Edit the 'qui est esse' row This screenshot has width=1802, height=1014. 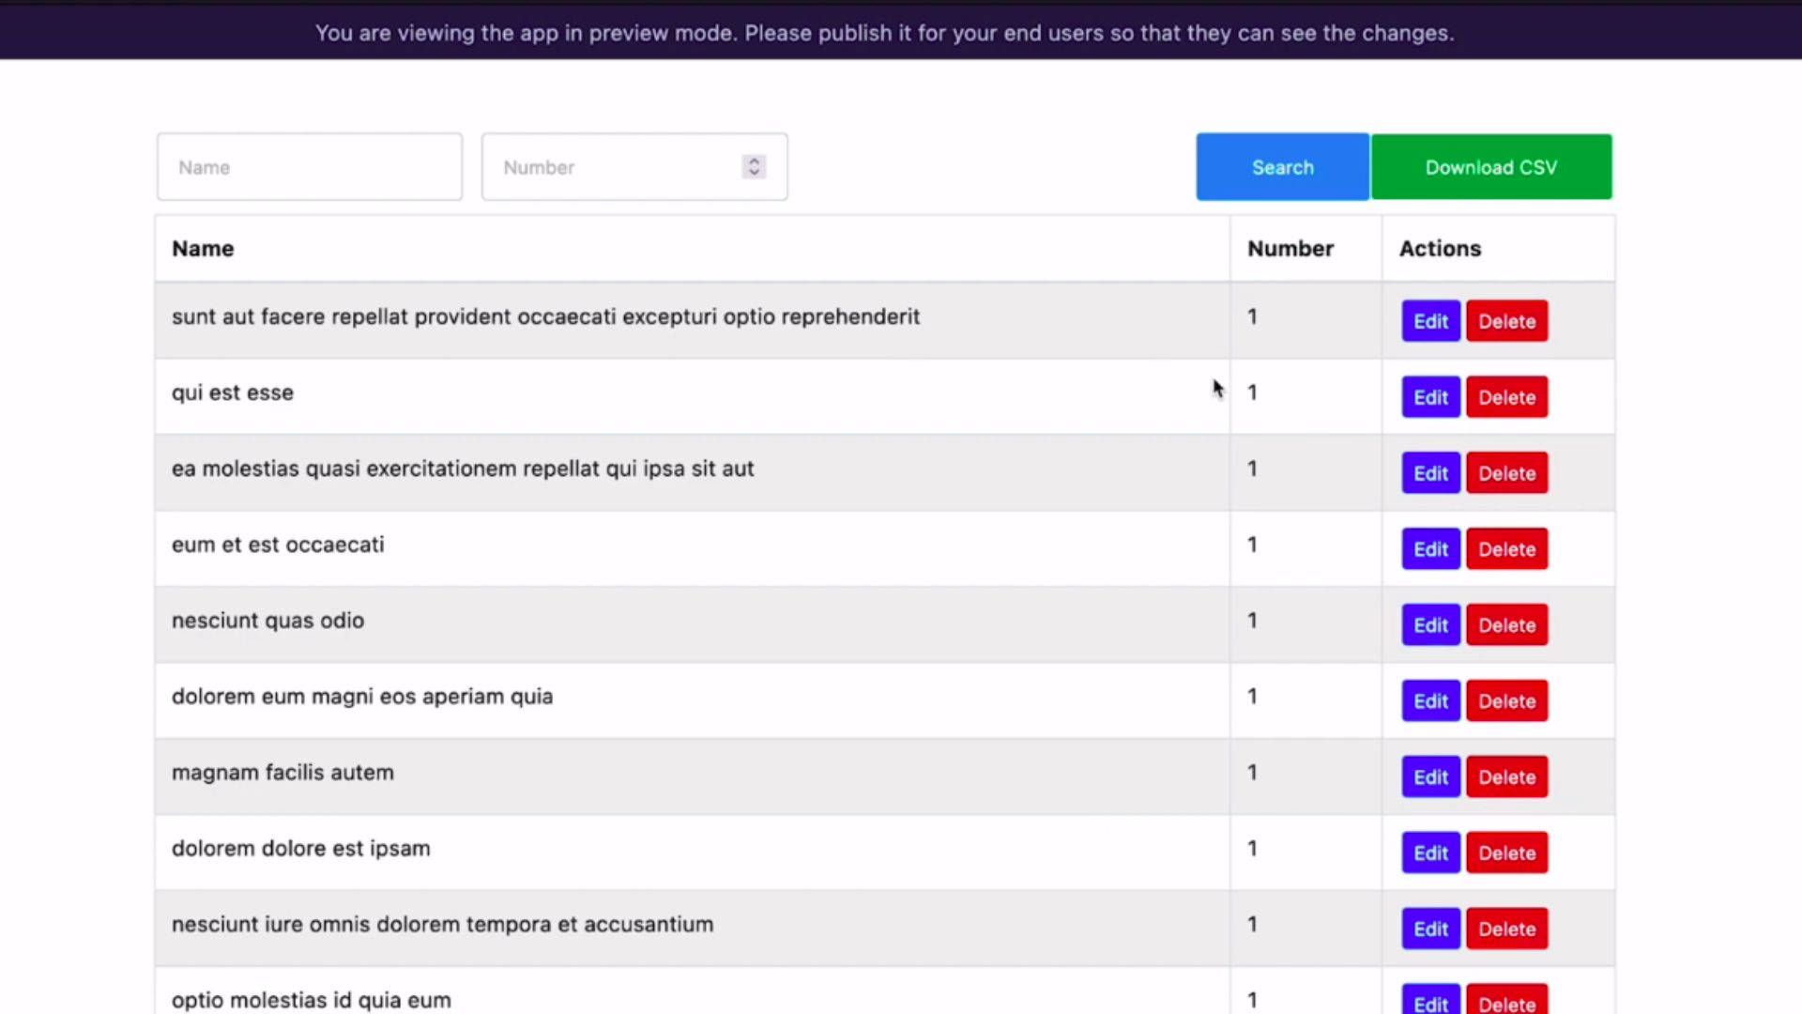tap(1431, 397)
